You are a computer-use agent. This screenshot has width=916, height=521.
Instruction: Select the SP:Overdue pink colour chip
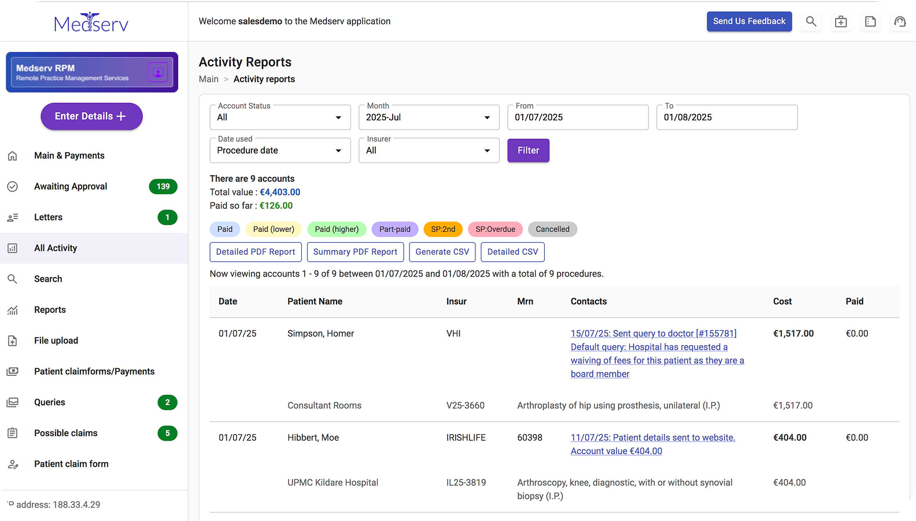[495, 230]
